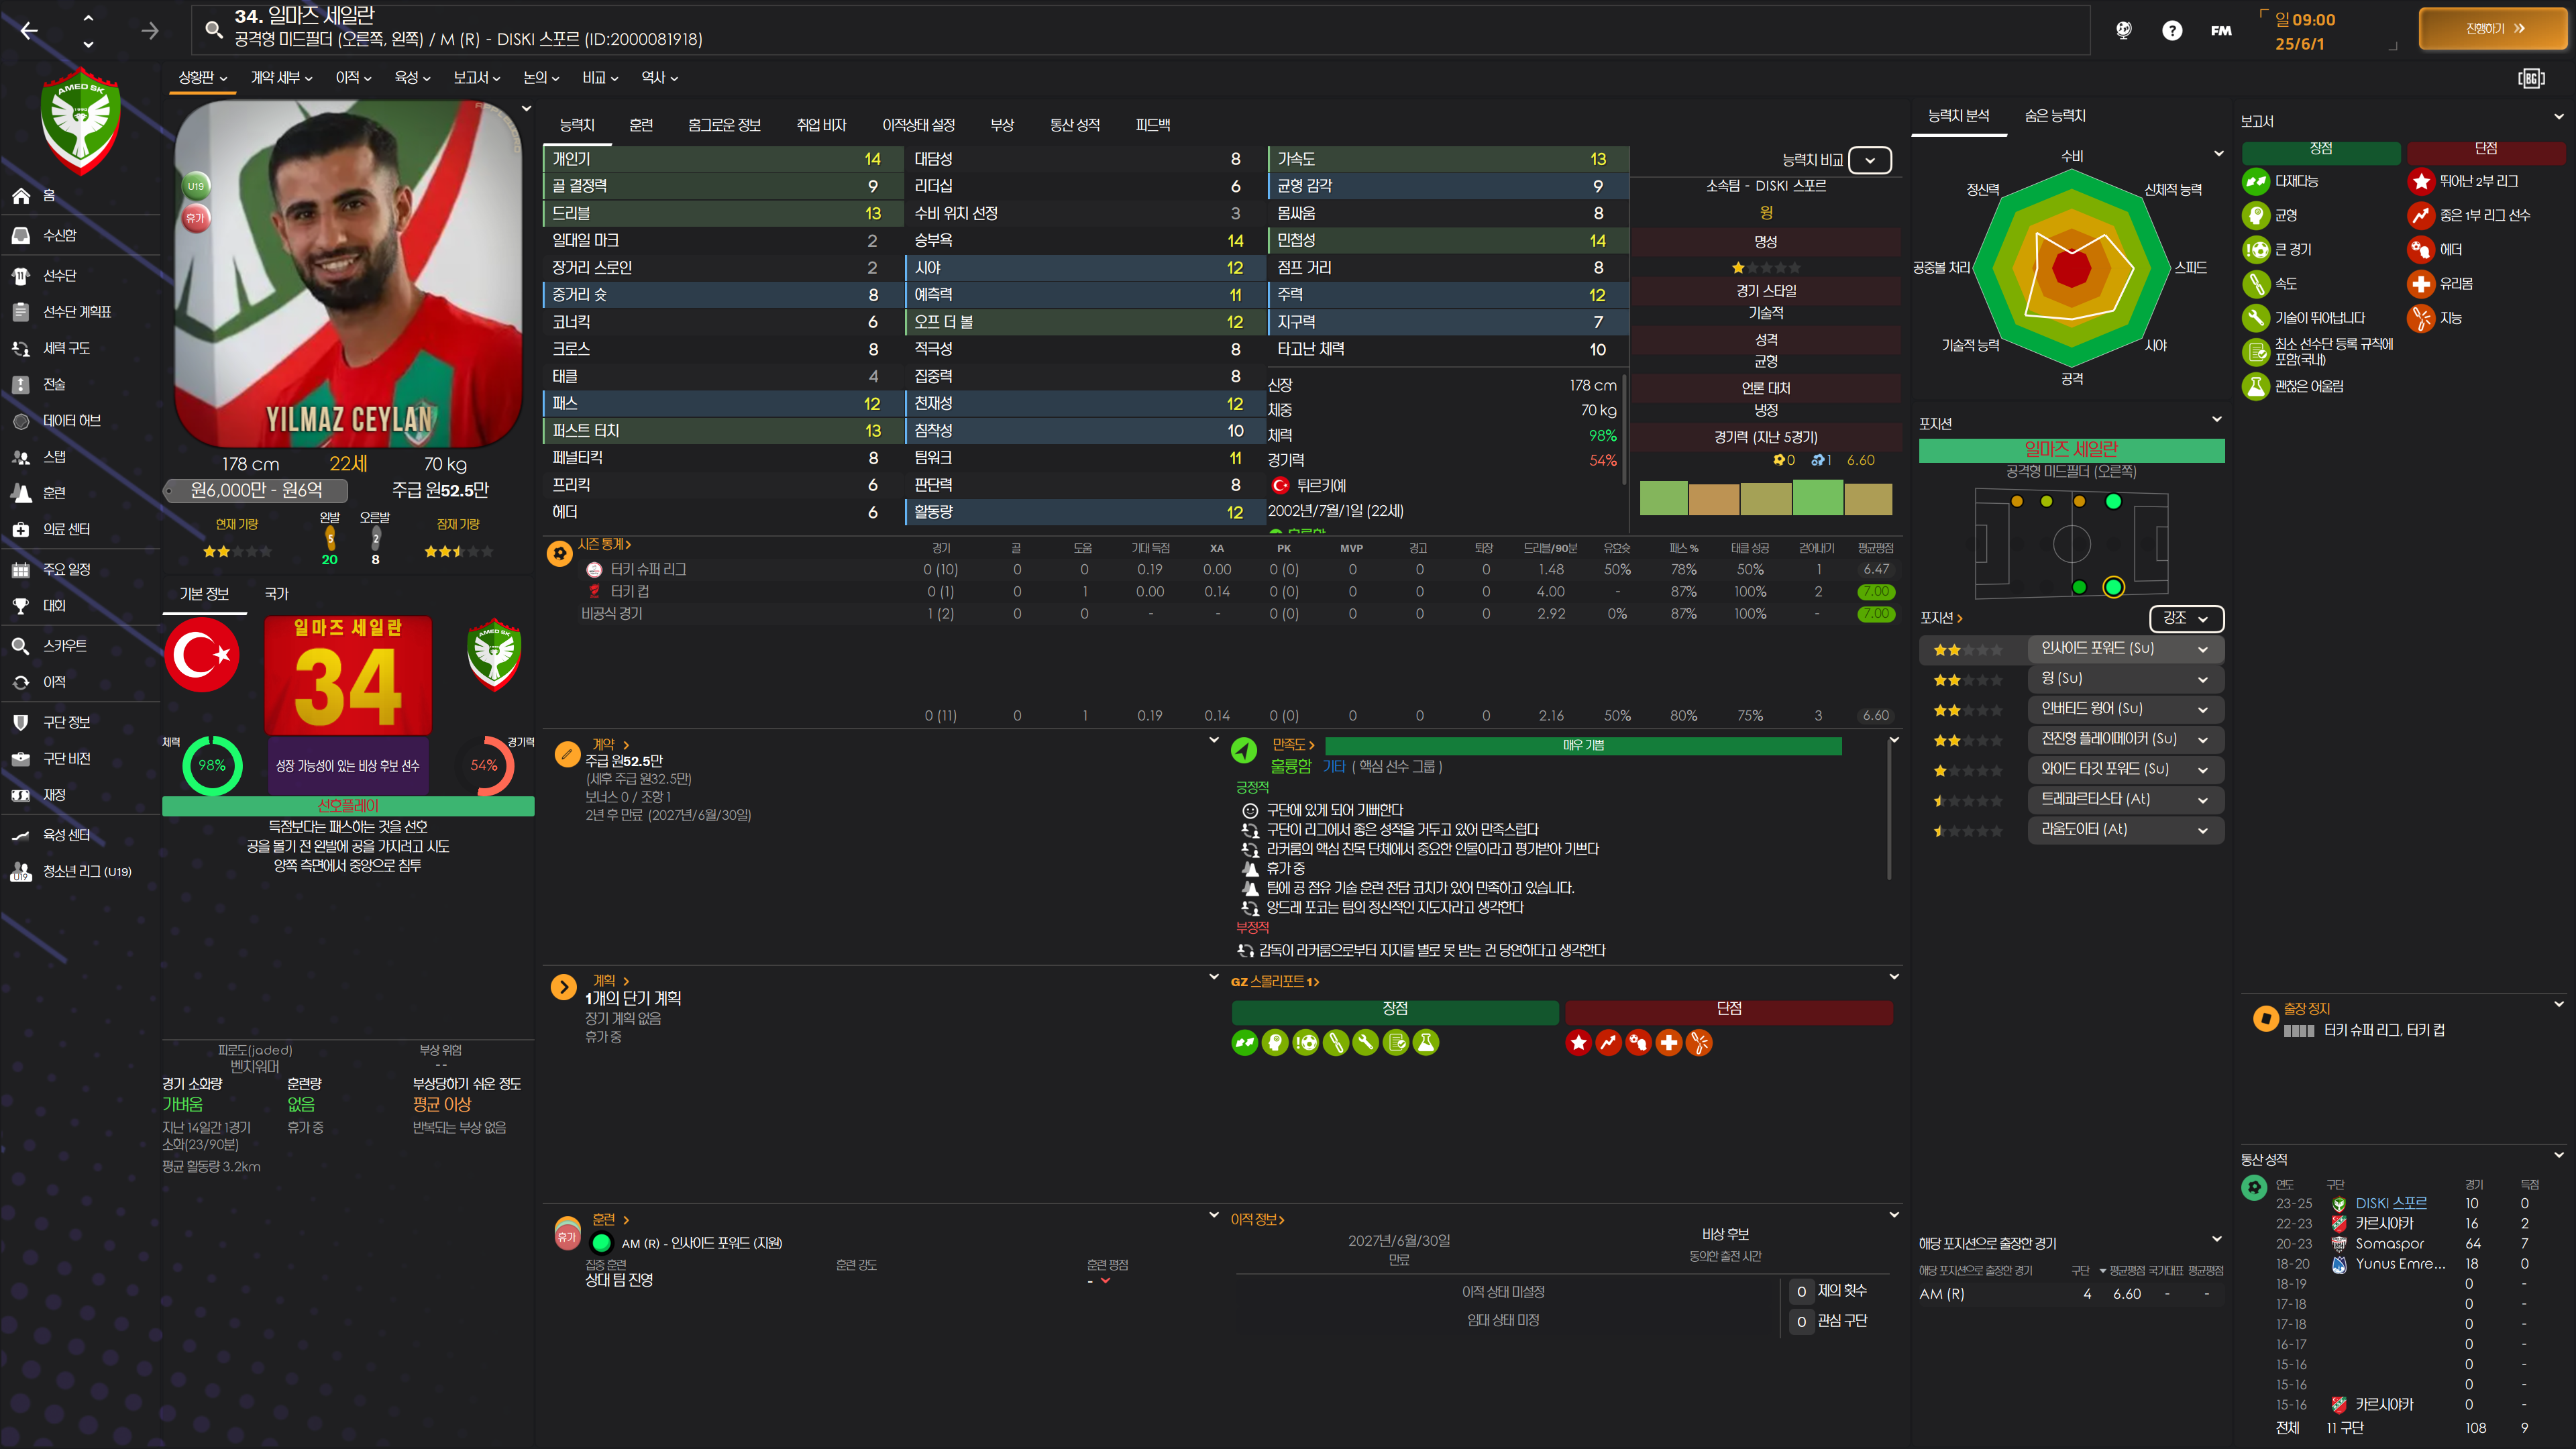Open the help question mark icon

point(2171,30)
